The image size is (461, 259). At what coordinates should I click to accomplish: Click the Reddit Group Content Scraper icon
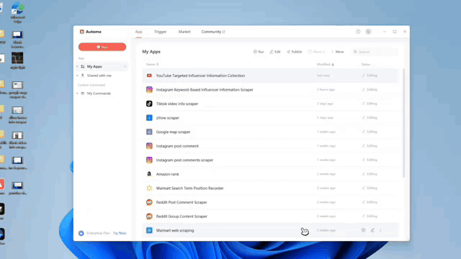point(149,217)
